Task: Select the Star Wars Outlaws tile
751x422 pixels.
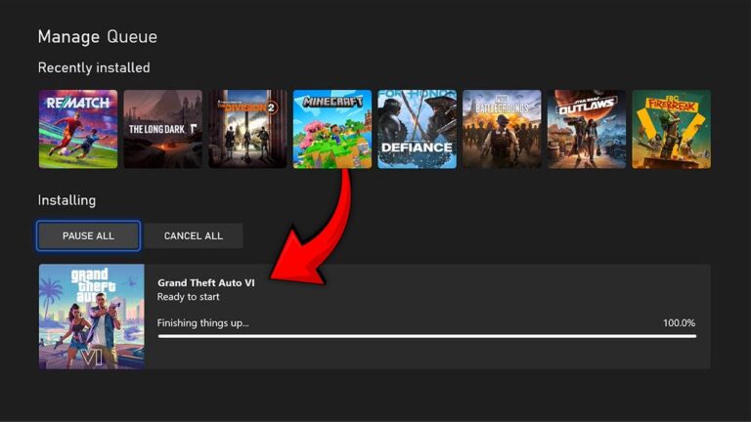Action: click(x=587, y=129)
